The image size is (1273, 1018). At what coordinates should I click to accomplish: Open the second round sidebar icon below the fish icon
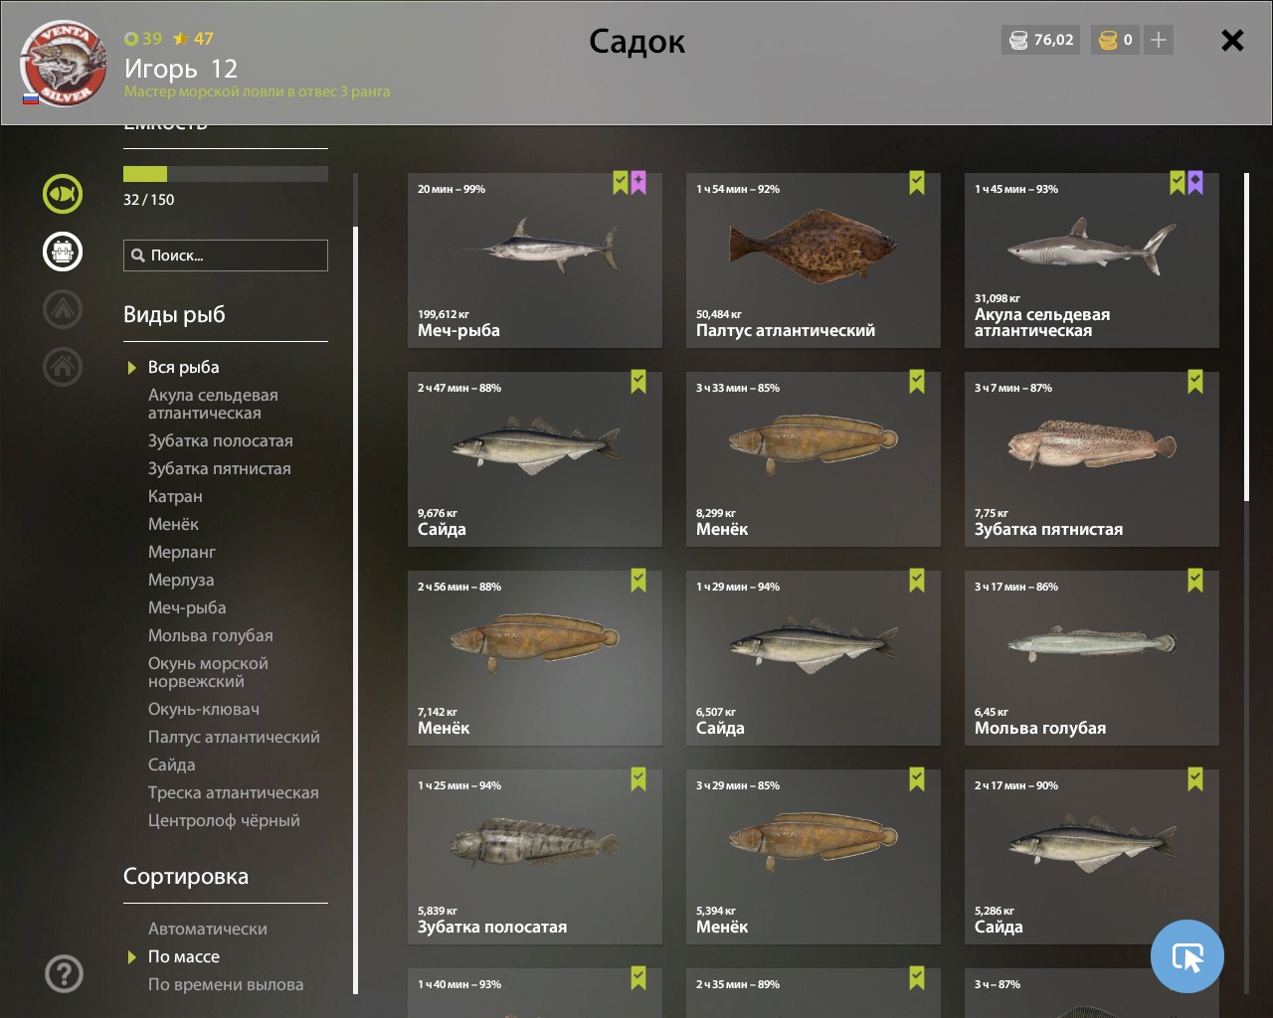coord(63,252)
